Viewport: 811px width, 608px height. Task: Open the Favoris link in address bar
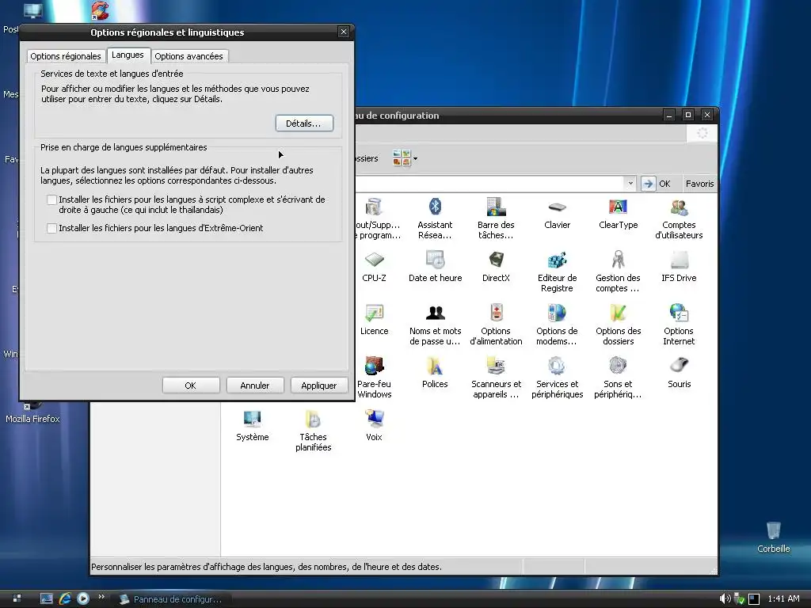coord(699,184)
